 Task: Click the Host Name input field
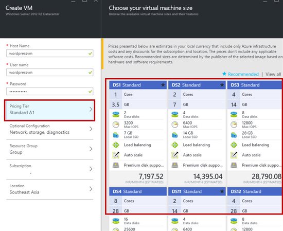[49, 54]
